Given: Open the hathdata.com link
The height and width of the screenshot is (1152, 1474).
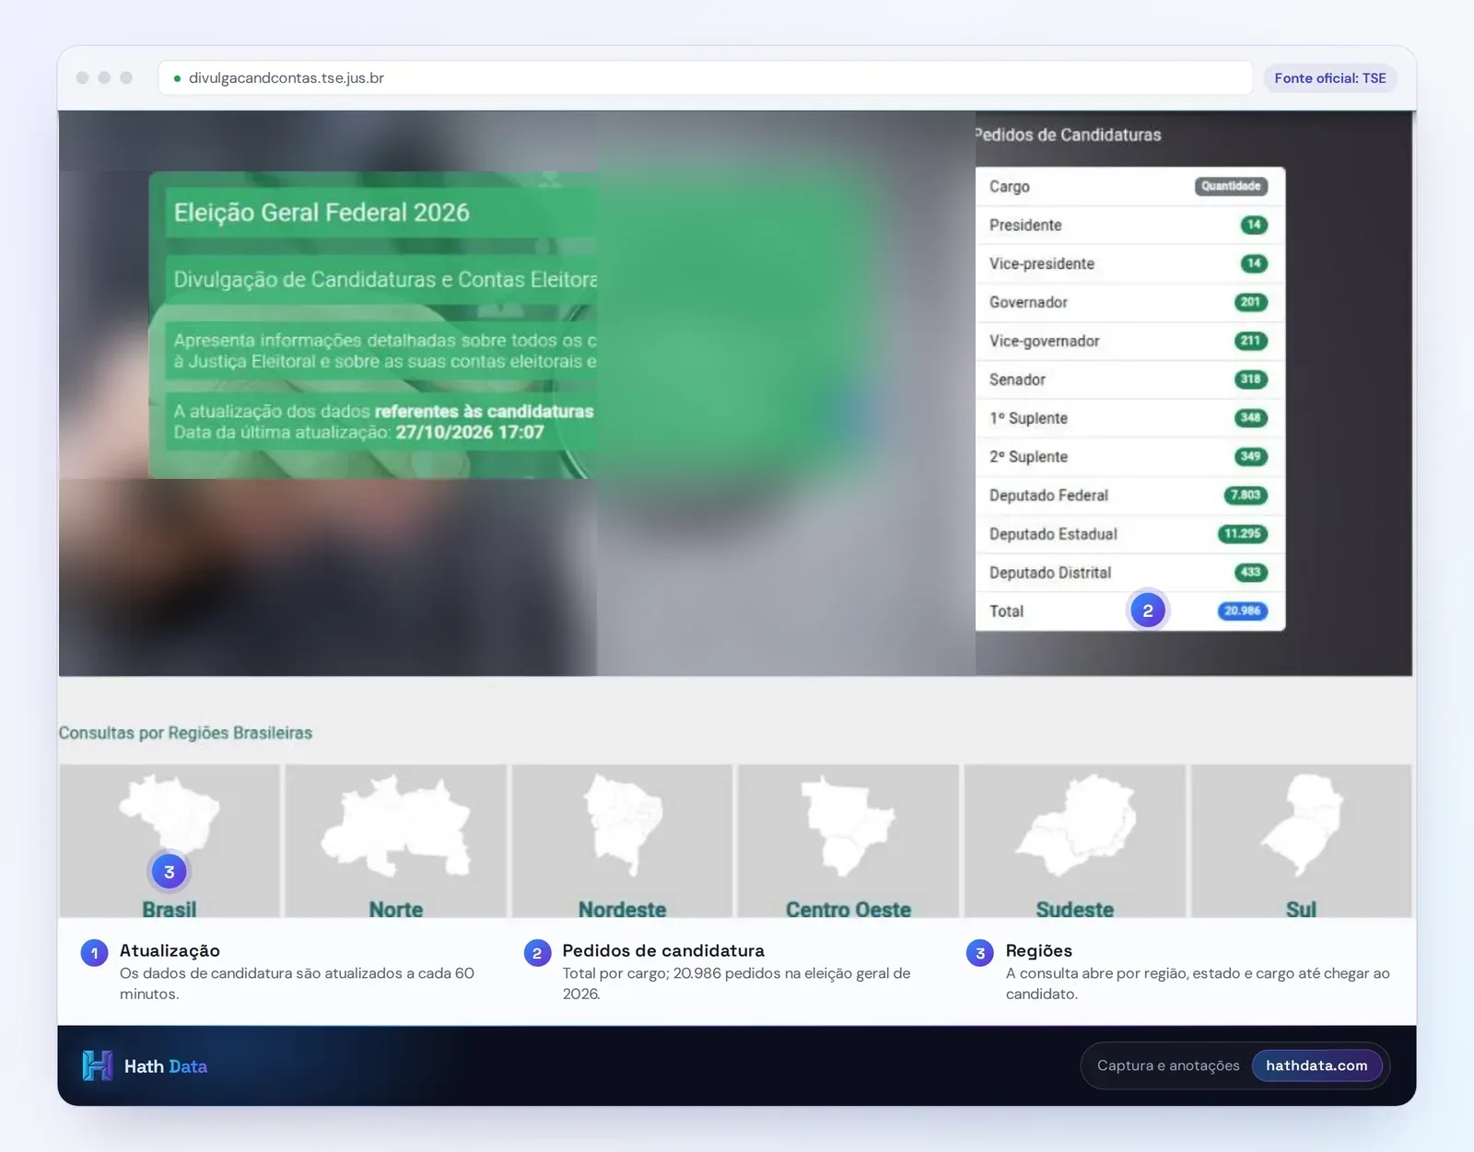Looking at the screenshot, I should (1316, 1065).
